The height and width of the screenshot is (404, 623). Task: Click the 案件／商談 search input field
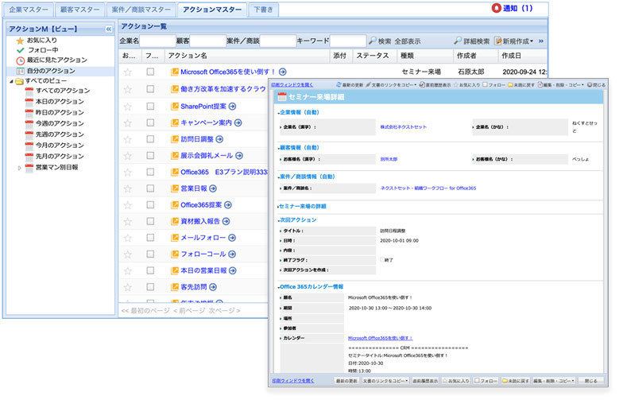pyautogui.click(x=278, y=41)
